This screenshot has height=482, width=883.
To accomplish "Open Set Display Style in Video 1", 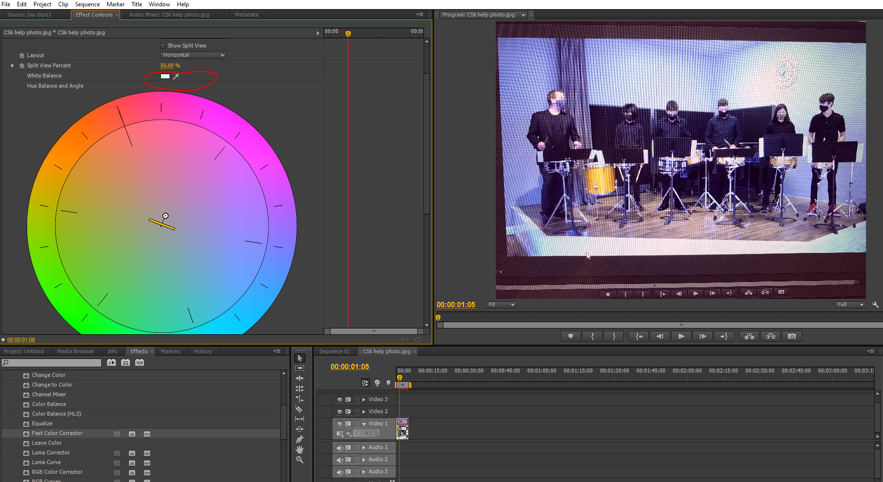I will [340, 434].
